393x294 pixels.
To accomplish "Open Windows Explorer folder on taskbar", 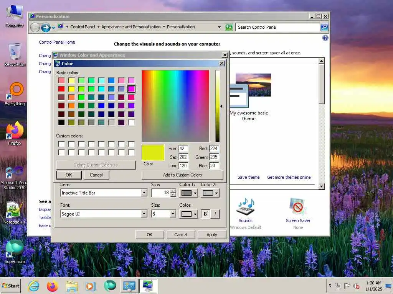I will coord(72,286).
